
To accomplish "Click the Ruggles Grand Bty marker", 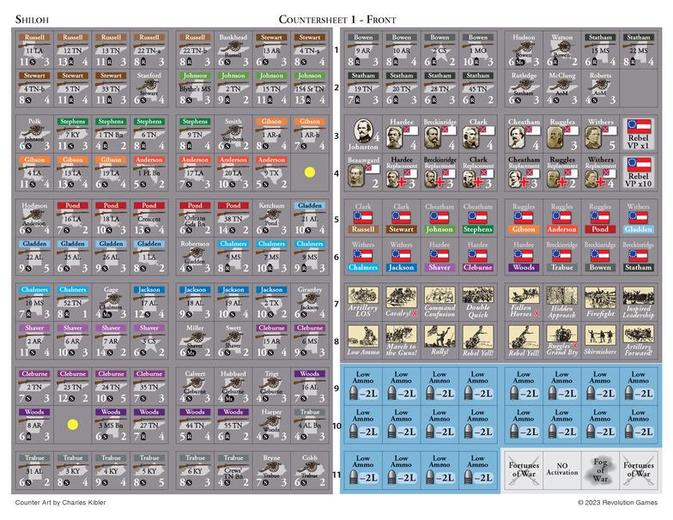I will [x=561, y=341].
